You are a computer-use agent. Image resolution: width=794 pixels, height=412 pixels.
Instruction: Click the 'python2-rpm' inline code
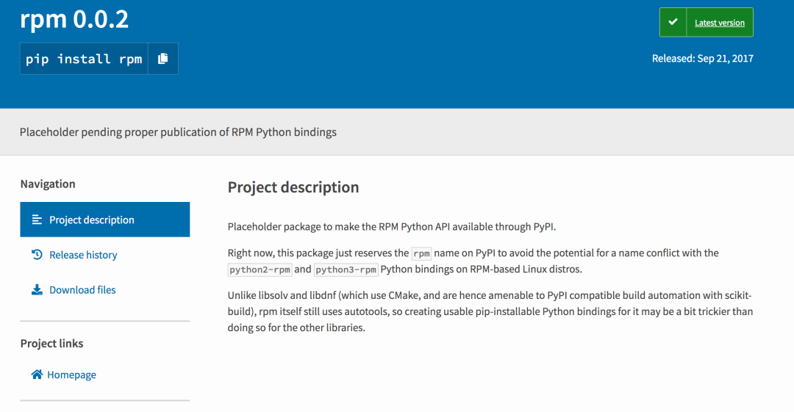coord(260,270)
